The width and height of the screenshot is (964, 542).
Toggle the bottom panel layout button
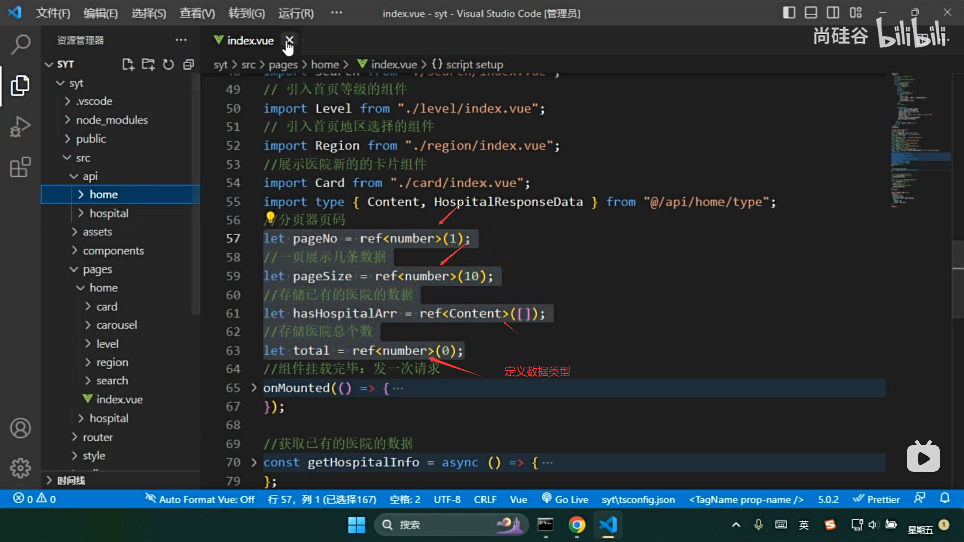click(811, 13)
